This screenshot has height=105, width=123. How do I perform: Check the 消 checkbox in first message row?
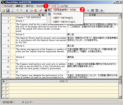point(3,84)
